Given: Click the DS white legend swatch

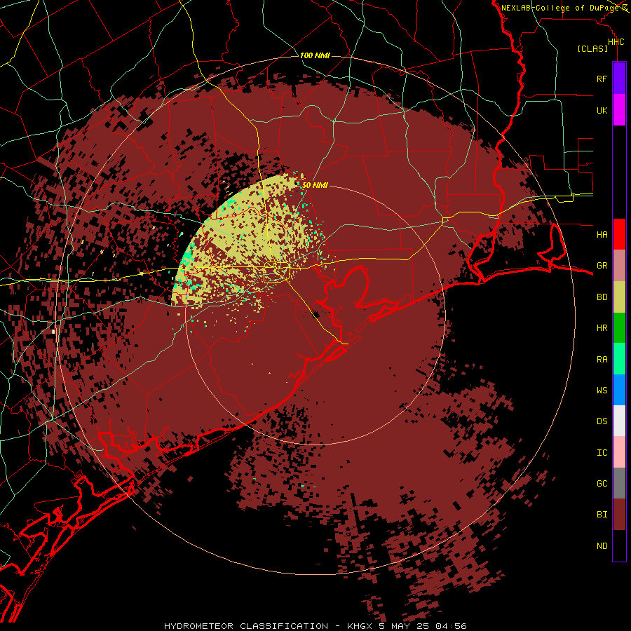Looking at the screenshot, I should point(619,421).
